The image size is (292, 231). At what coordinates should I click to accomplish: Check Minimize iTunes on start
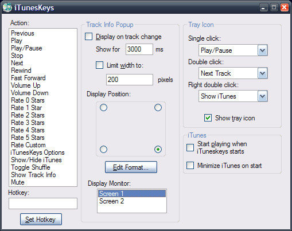click(x=190, y=166)
